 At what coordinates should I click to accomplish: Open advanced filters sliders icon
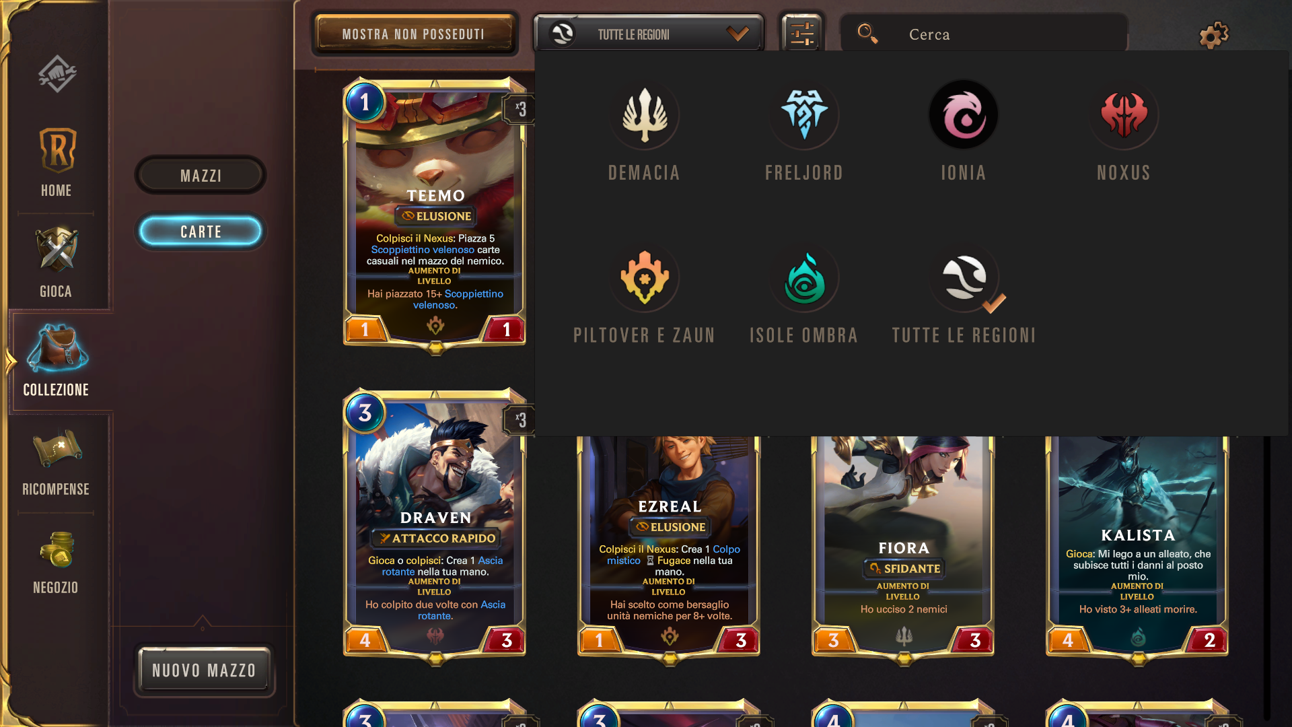[802, 34]
